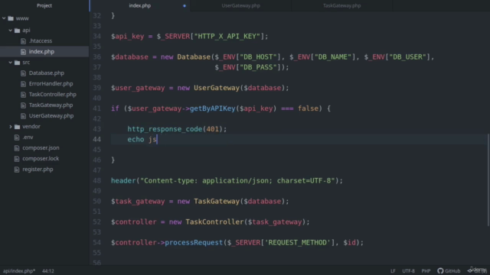This screenshot has width=490, height=275.
Task: Open ErrorHandler.php from src folder
Action: coord(51,83)
